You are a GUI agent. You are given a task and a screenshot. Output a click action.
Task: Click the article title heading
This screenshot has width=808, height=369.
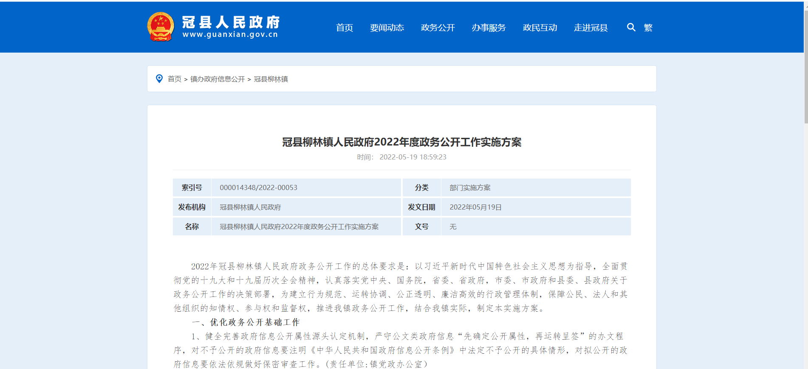(x=402, y=142)
